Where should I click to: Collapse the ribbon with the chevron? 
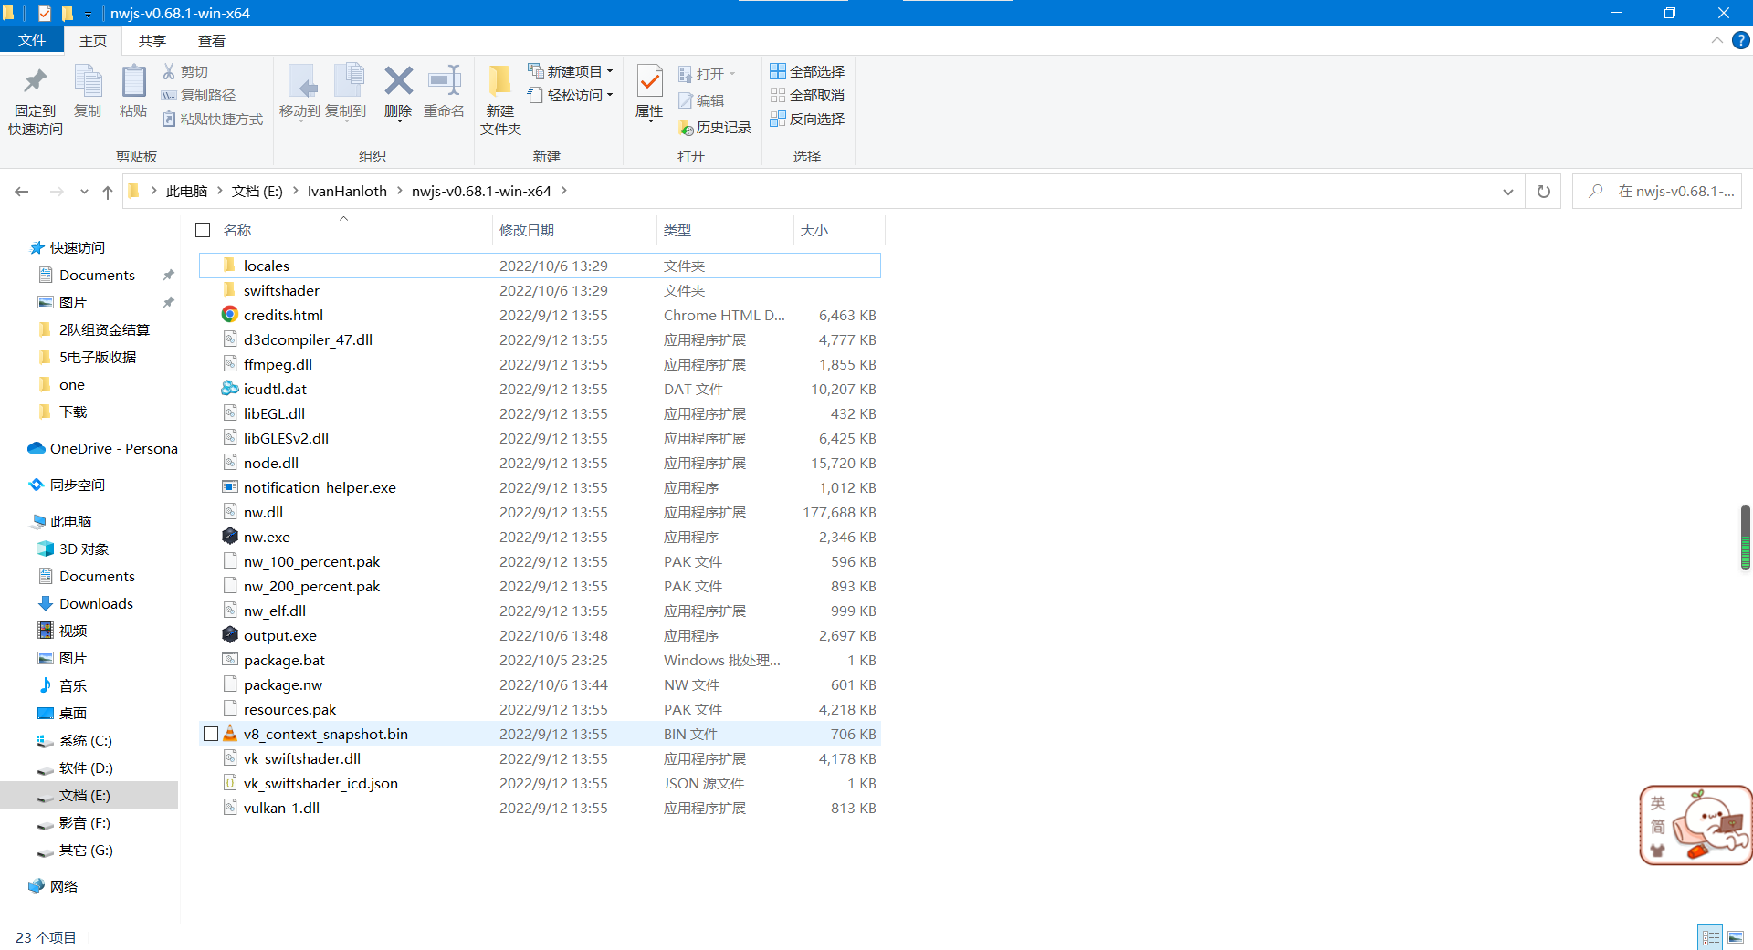1716,40
